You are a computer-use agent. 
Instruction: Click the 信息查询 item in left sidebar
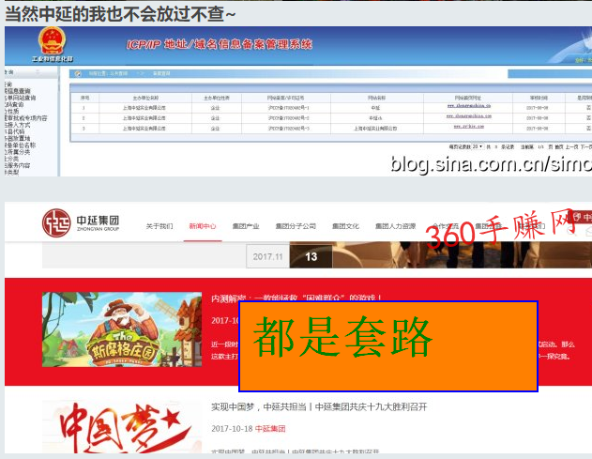18,91
